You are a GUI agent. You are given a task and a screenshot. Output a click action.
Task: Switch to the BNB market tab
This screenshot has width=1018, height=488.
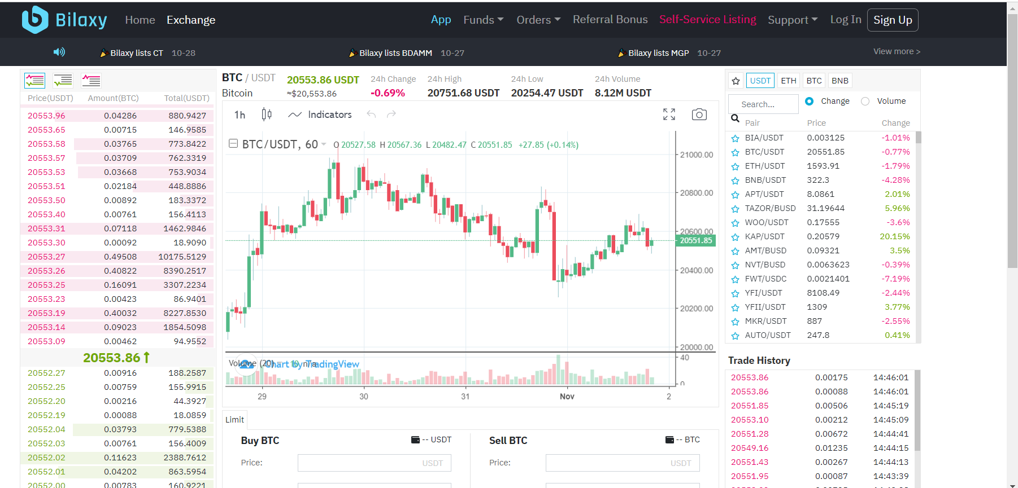[x=840, y=81]
